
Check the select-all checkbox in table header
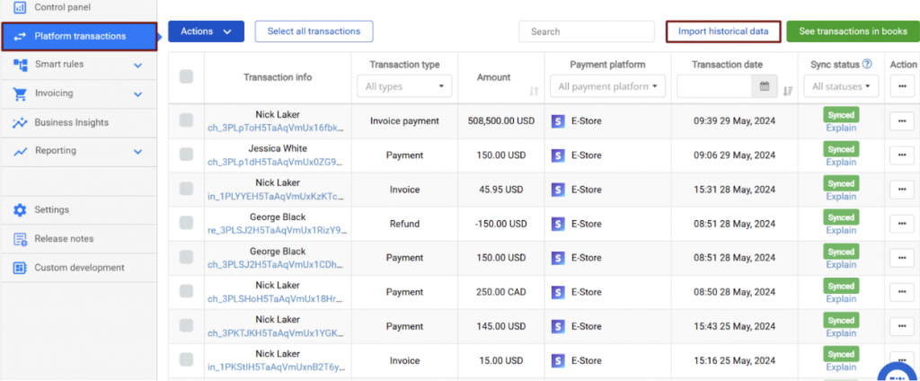pyautogui.click(x=186, y=77)
